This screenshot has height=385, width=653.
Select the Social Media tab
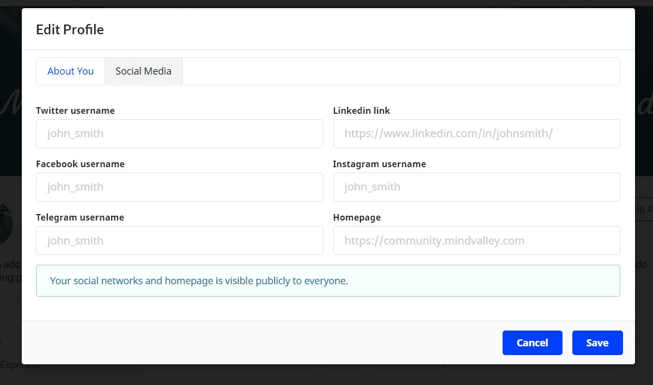pos(143,71)
